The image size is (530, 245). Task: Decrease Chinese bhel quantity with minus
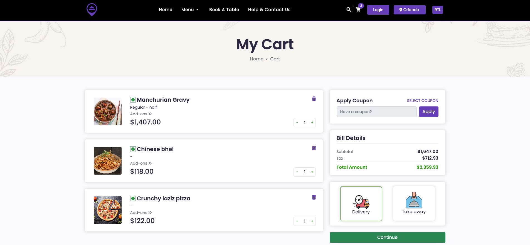click(x=297, y=172)
